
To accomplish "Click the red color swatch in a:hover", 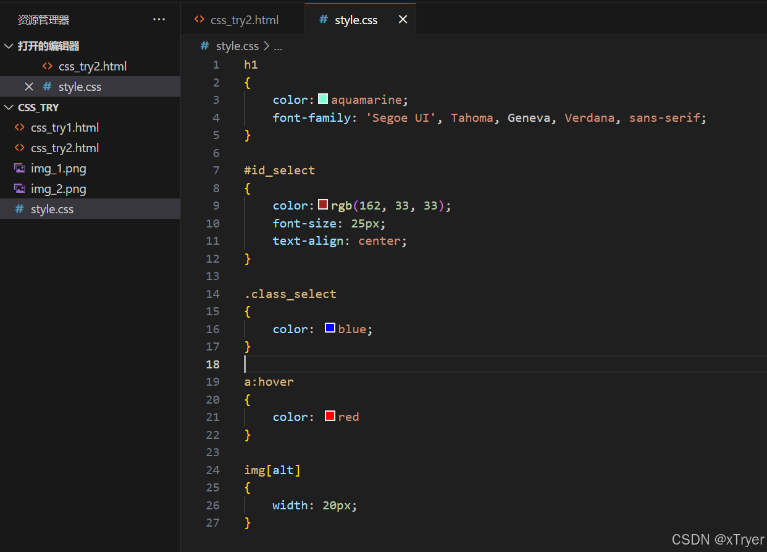I will point(330,416).
